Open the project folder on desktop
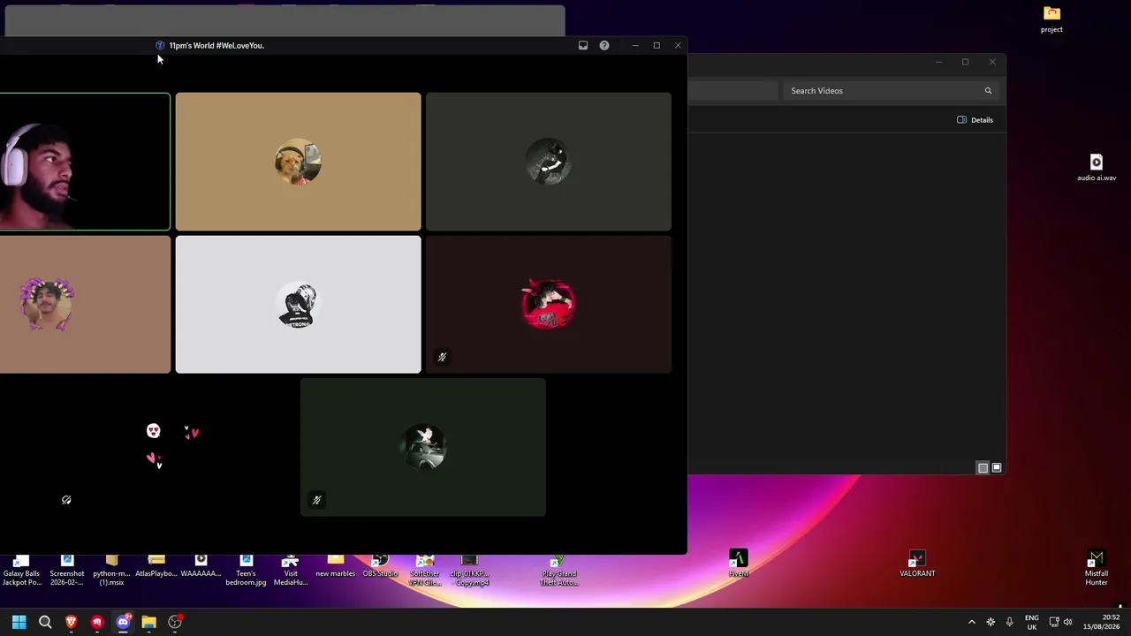The width and height of the screenshot is (1131, 636). tap(1051, 19)
